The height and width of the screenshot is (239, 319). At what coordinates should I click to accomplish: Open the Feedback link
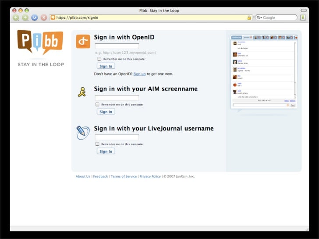point(100,176)
